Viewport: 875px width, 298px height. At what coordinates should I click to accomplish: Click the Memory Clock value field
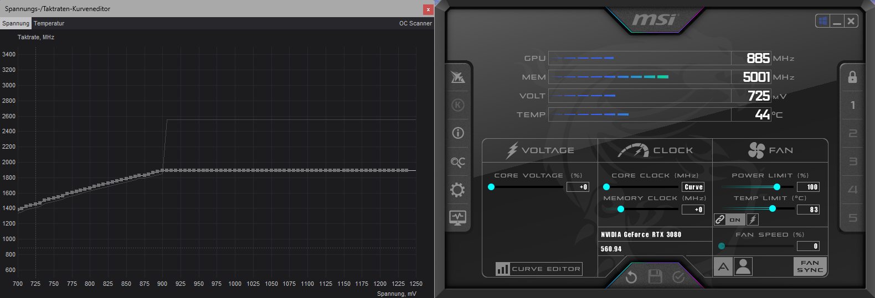(x=693, y=210)
